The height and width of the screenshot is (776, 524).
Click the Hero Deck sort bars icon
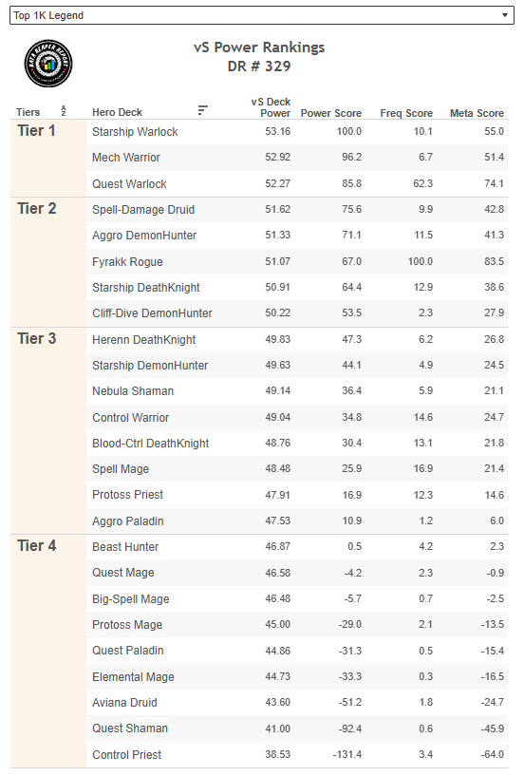202,110
